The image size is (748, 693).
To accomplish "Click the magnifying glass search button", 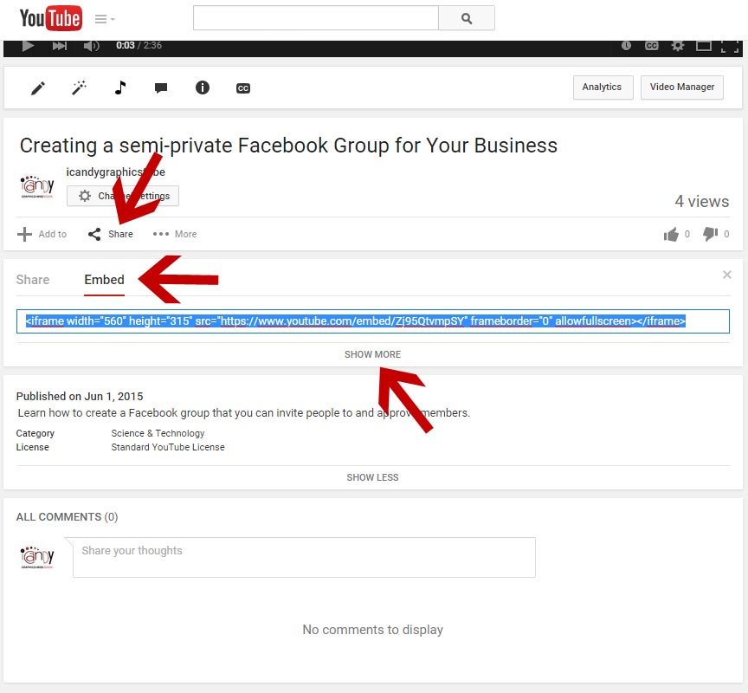I will [x=467, y=18].
